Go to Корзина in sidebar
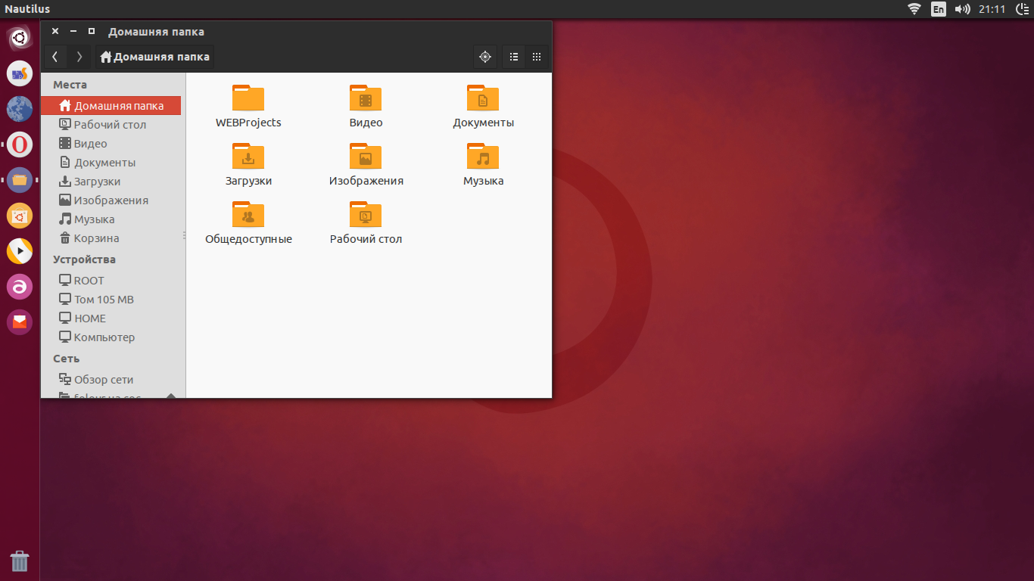 (x=96, y=238)
